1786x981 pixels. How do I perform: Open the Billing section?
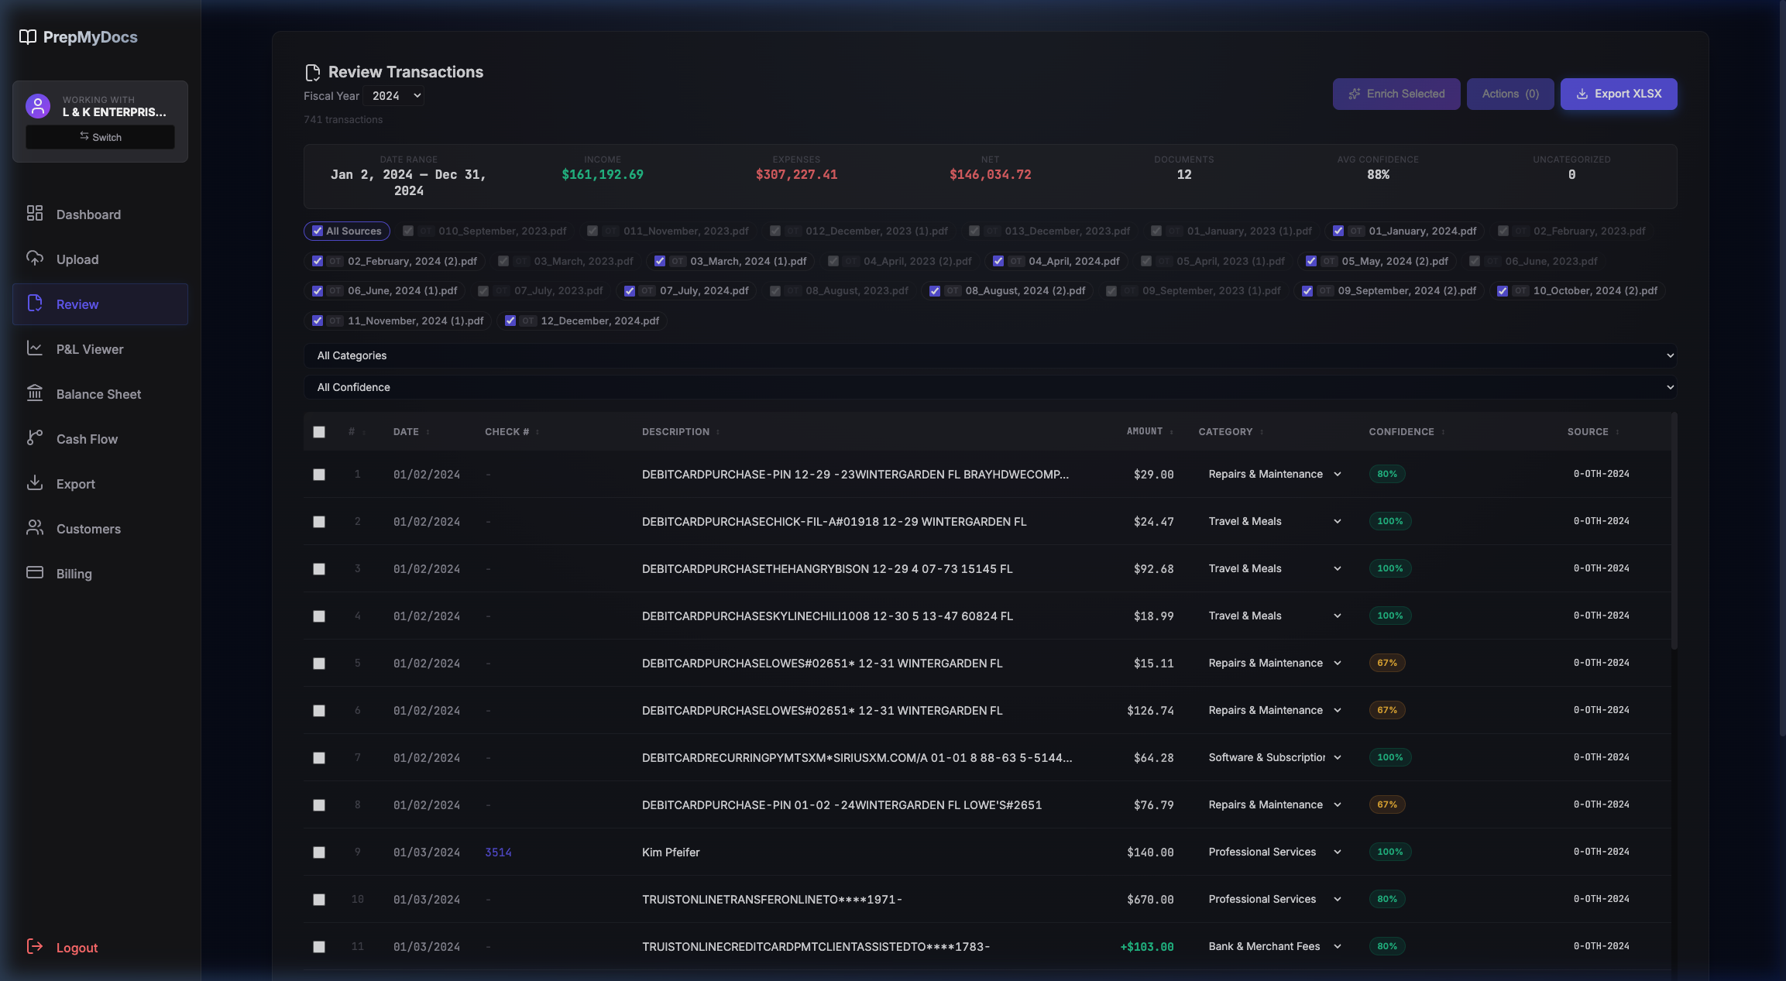tap(73, 574)
